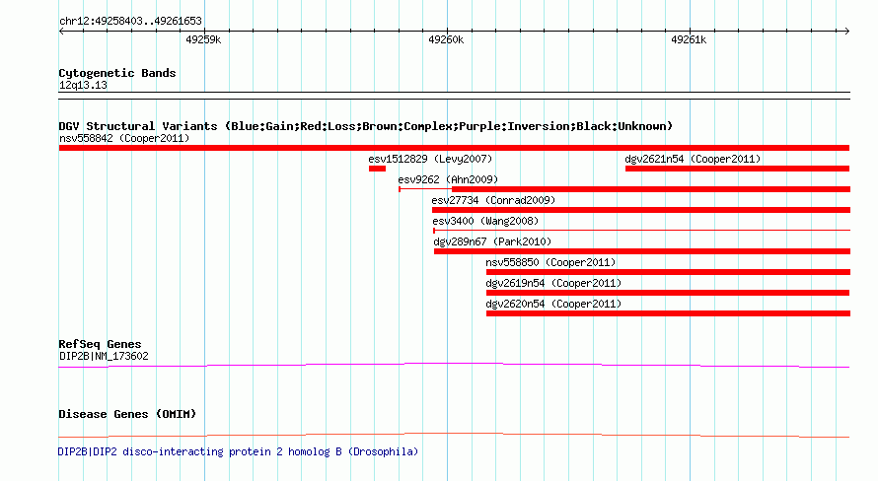Open the dgv2620n54 (Cooper2011) label
Screen dimensions: 878x481
tap(553, 304)
